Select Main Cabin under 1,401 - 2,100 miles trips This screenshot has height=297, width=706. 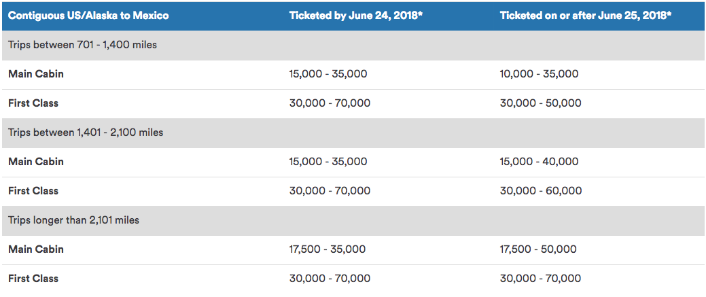[x=36, y=162]
